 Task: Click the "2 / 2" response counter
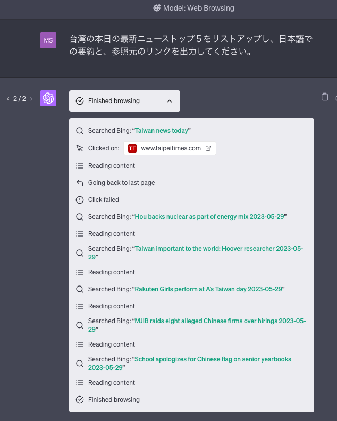20,99
